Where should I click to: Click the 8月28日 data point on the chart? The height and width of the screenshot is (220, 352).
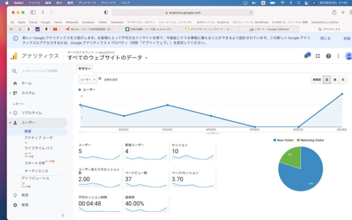pos(342,94)
